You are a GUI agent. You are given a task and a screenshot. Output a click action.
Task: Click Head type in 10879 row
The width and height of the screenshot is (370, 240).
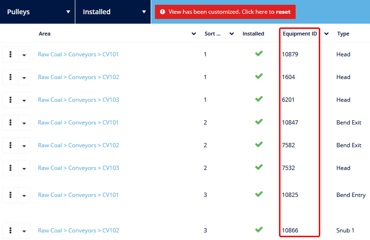[x=343, y=54]
